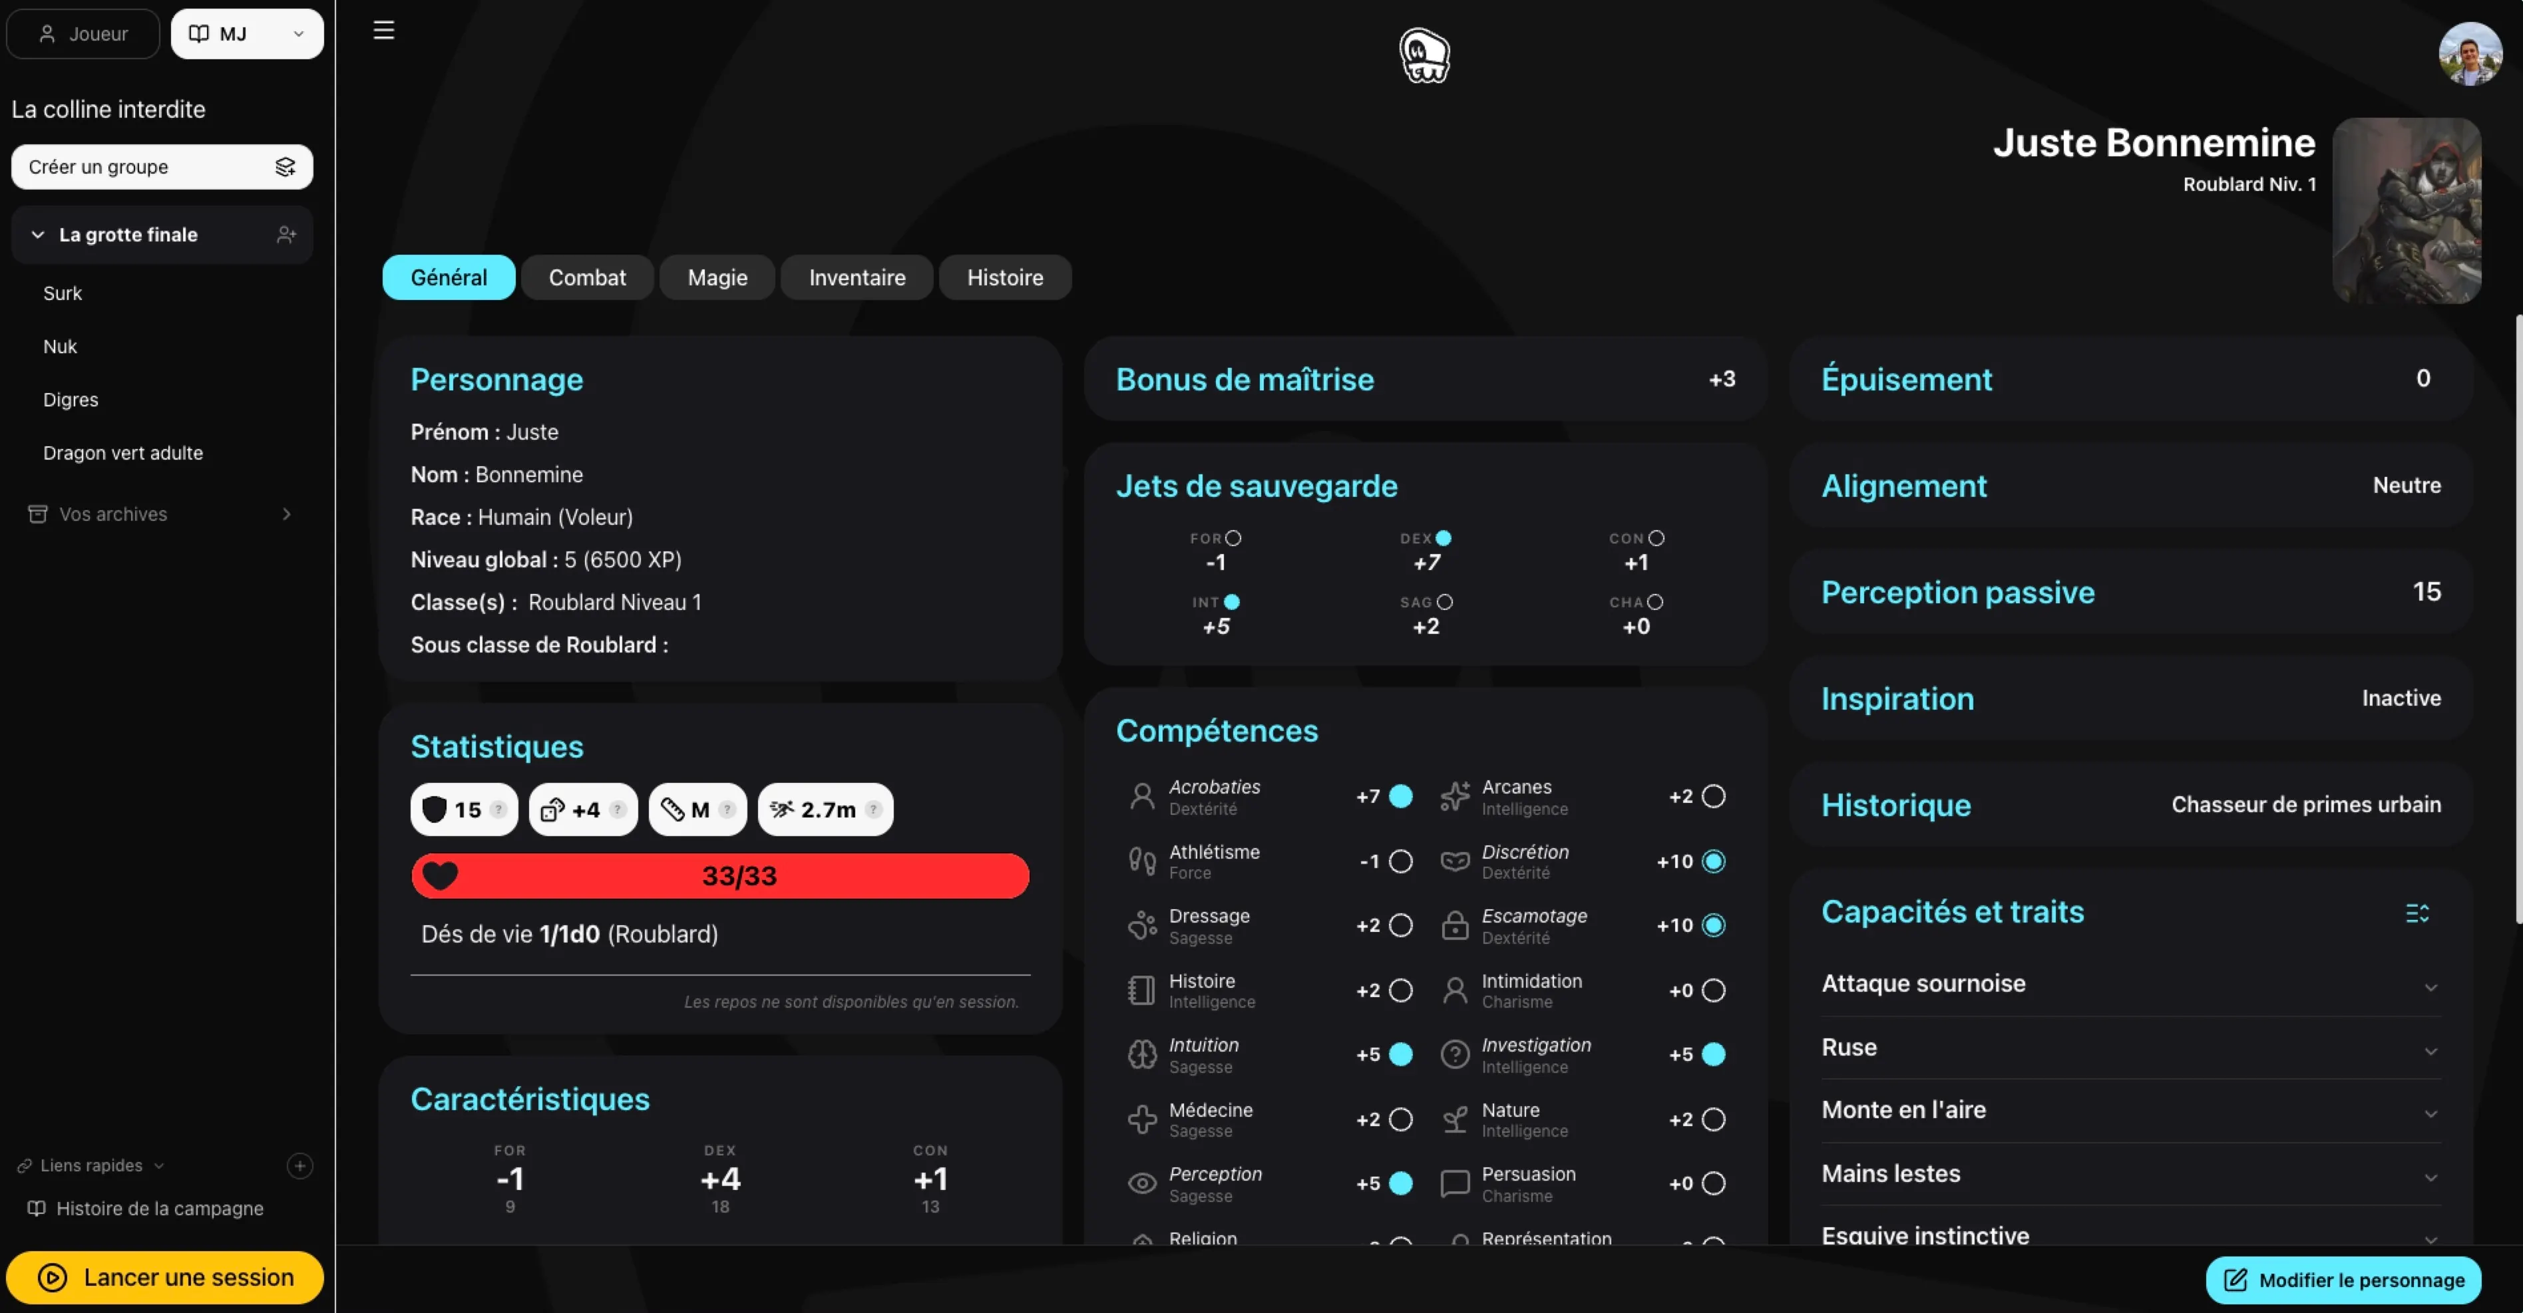The height and width of the screenshot is (1313, 2523).
Task: Toggle FOR saving throw proficiency
Action: 1234,539
